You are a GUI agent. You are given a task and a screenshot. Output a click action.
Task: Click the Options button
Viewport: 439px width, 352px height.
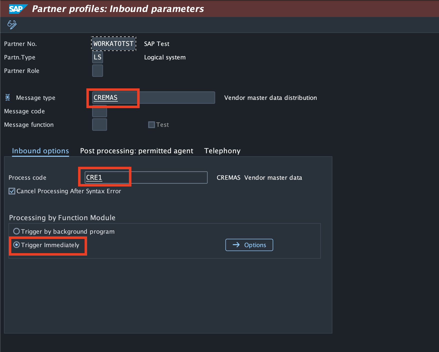[249, 245]
